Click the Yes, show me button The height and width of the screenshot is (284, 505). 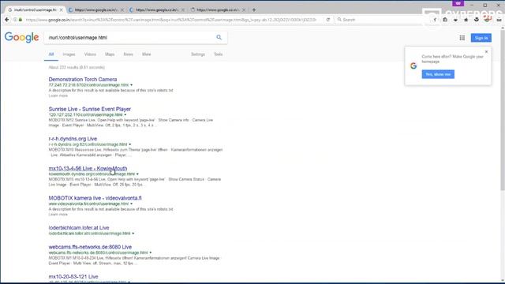point(438,74)
